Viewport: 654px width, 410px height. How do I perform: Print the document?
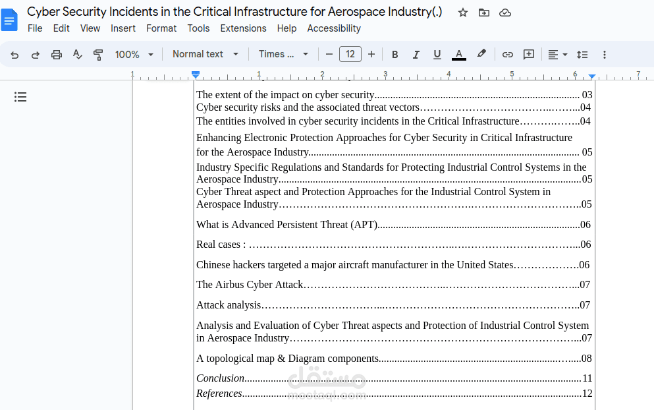click(x=56, y=55)
